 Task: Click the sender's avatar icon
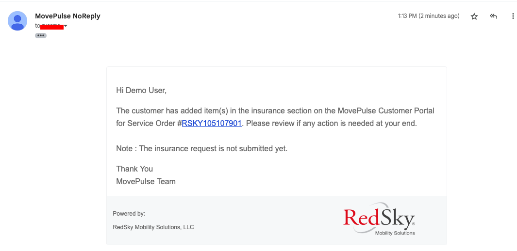(x=17, y=21)
